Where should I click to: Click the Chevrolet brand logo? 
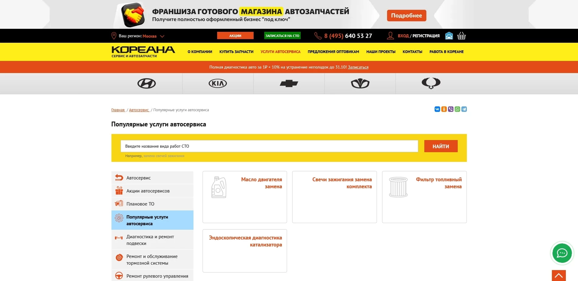click(289, 83)
